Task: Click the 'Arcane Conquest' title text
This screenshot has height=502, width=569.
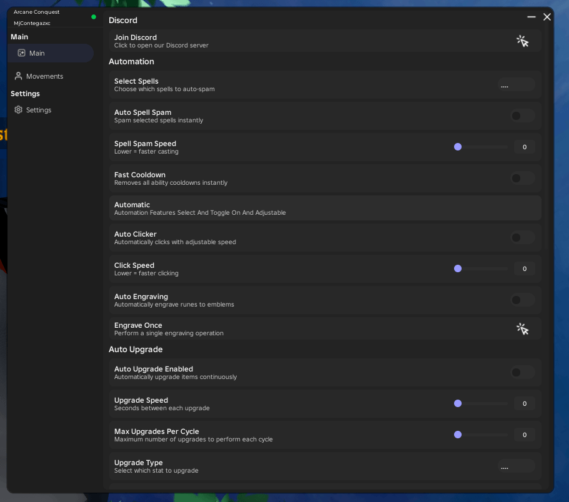Action: (x=36, y=12)
